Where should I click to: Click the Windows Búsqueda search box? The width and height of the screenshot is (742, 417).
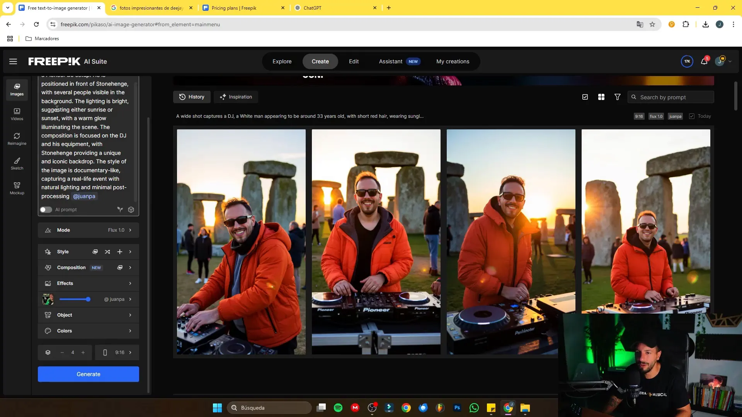point(269,408)
